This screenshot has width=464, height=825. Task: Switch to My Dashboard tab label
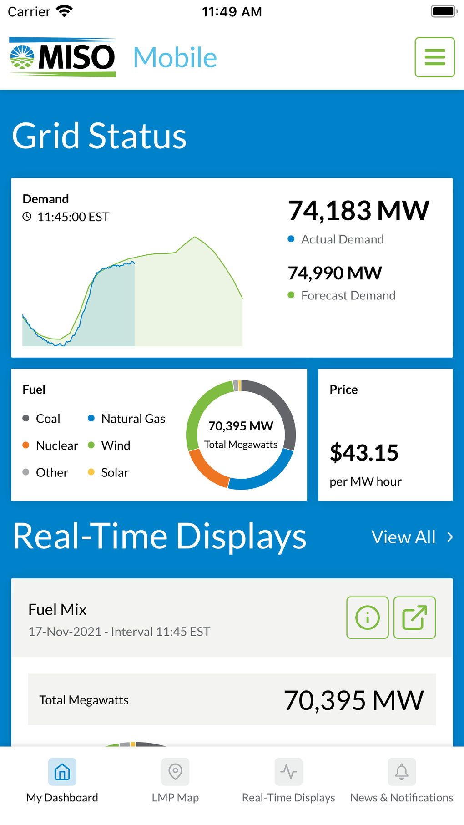[62, 798]
